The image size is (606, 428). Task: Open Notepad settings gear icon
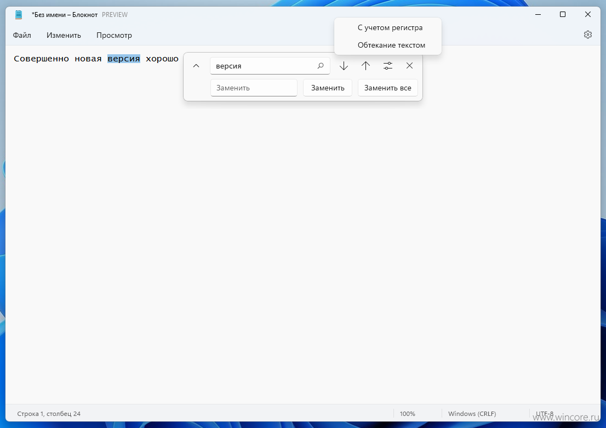(x=587, y=35)
